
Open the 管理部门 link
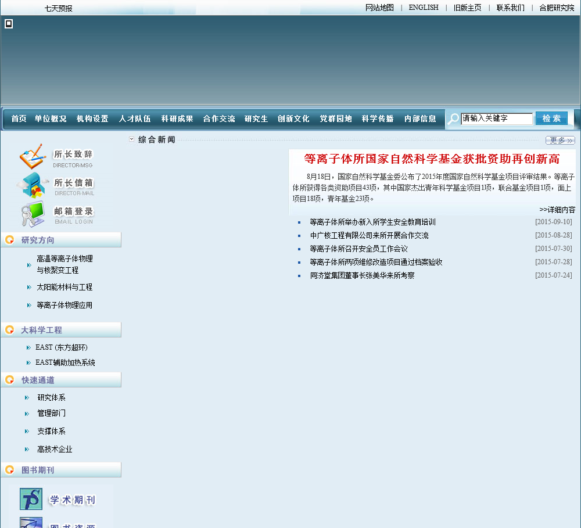pyautogui.click(x=51, y=413)
